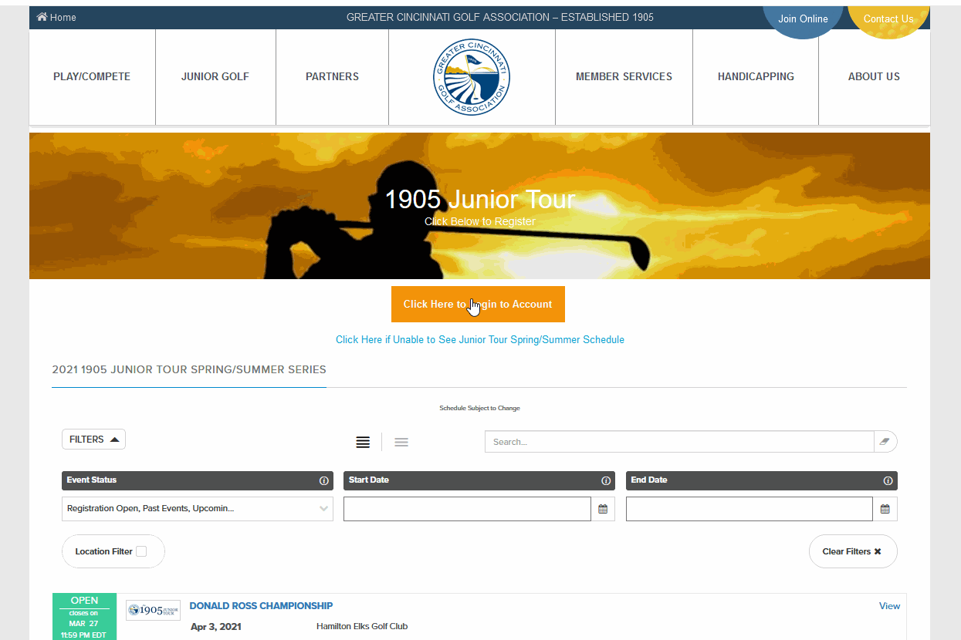Open the GCGA circular logo
Image resolution: width=961 pixels, height=640 pixels.
pyautogui.click(x=472, y=77)
